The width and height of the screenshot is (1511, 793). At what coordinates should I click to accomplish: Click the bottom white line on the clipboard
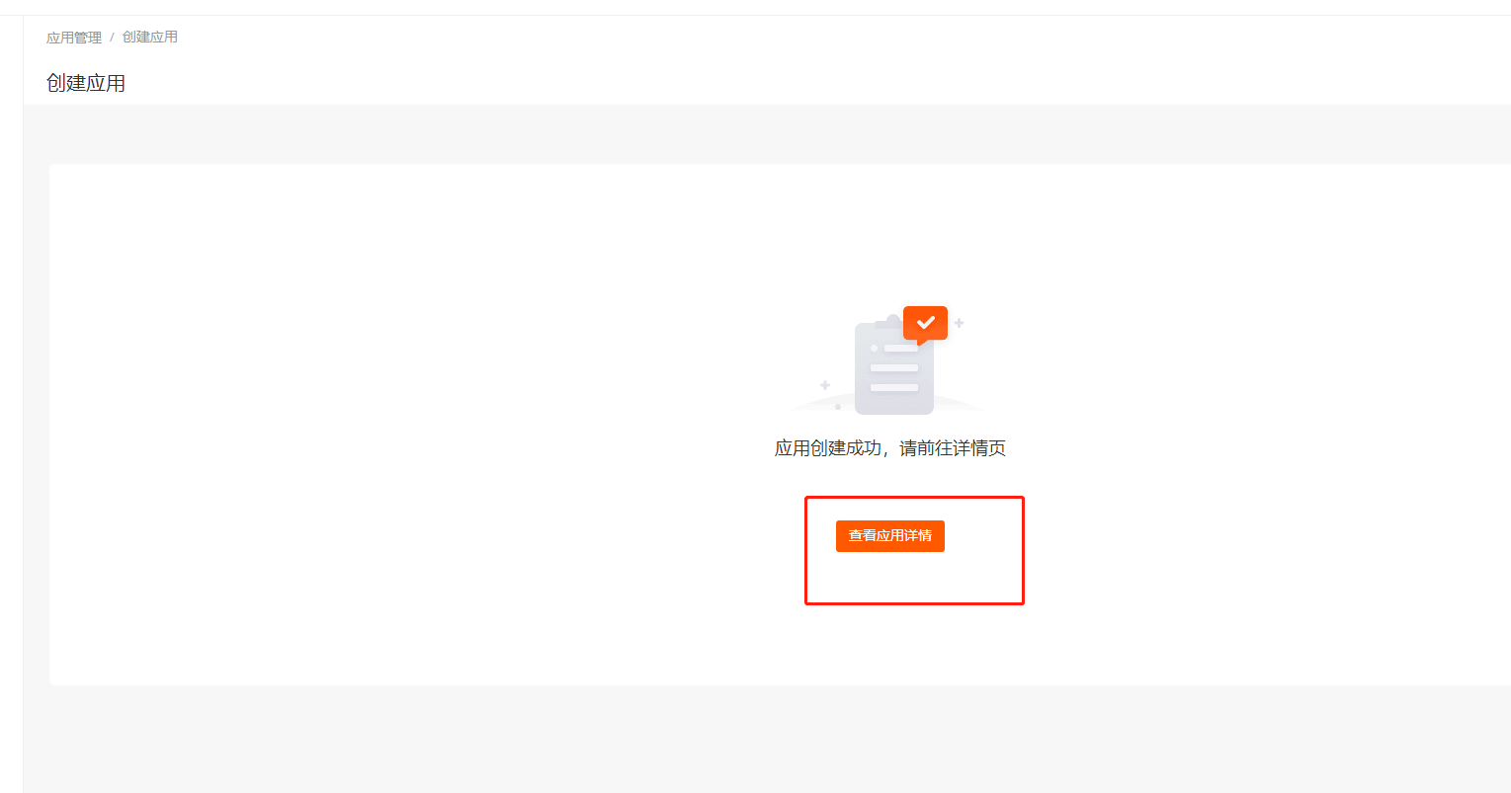pyautogui.click(x=894, y=387)
